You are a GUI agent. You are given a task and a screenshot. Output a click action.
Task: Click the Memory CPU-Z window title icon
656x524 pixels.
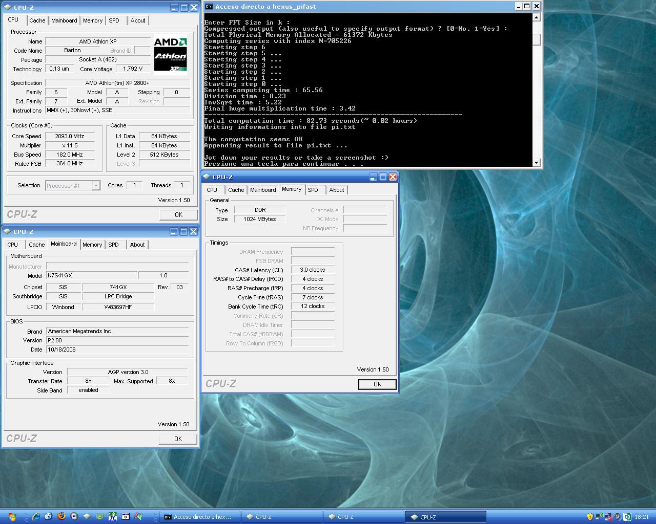[207, 177]
